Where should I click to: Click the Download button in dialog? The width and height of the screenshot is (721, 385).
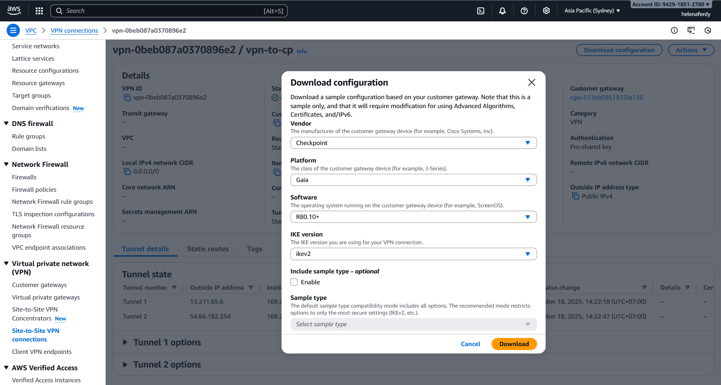[x=514, y=344]
